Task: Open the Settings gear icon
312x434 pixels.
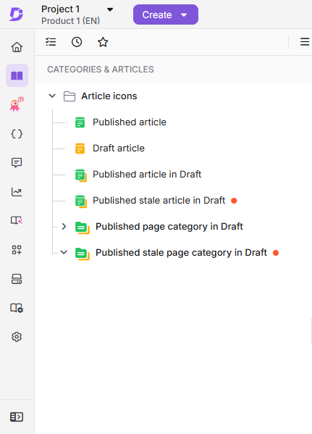Action: click(17, 337)
